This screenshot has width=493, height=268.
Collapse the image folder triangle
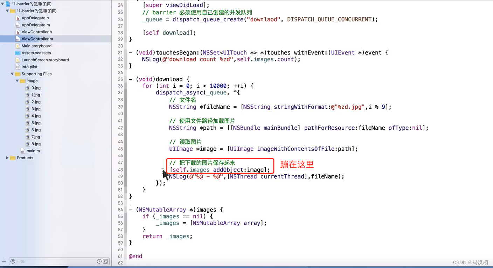click(17, 81)
